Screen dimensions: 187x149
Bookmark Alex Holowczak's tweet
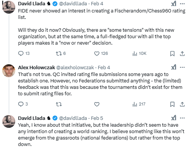point(172,104)
